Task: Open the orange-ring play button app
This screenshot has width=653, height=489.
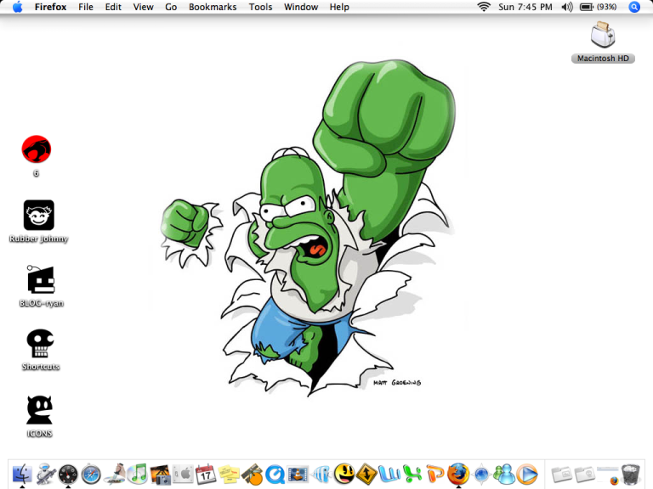Action: (527, 474)
